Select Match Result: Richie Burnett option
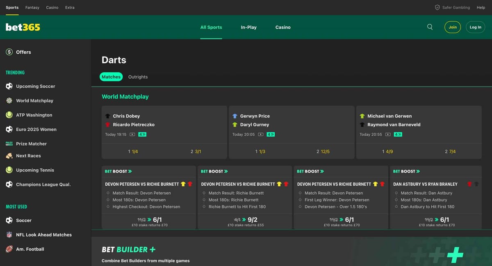This screenshot has width=492, height=266. pos(236,193)
